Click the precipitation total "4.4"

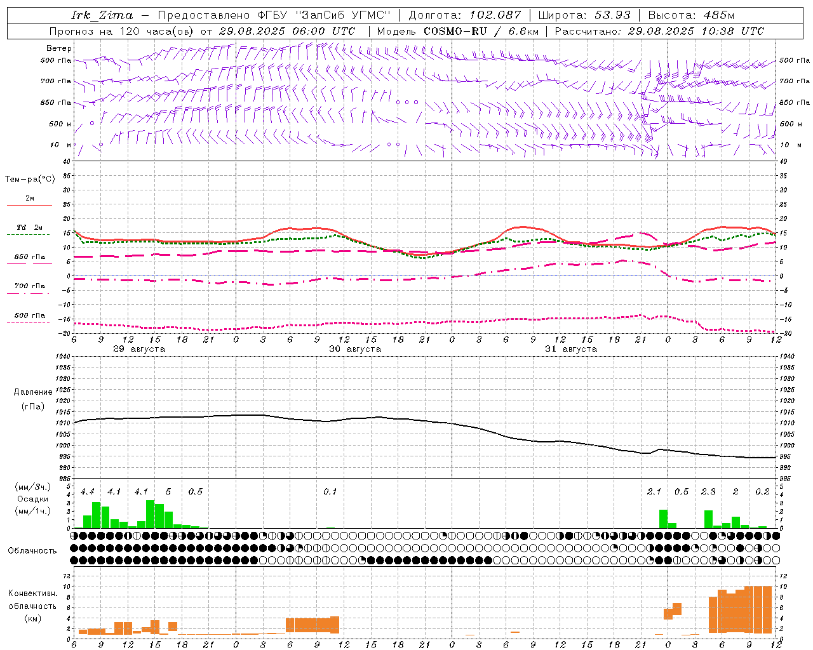tap(88, 491)
